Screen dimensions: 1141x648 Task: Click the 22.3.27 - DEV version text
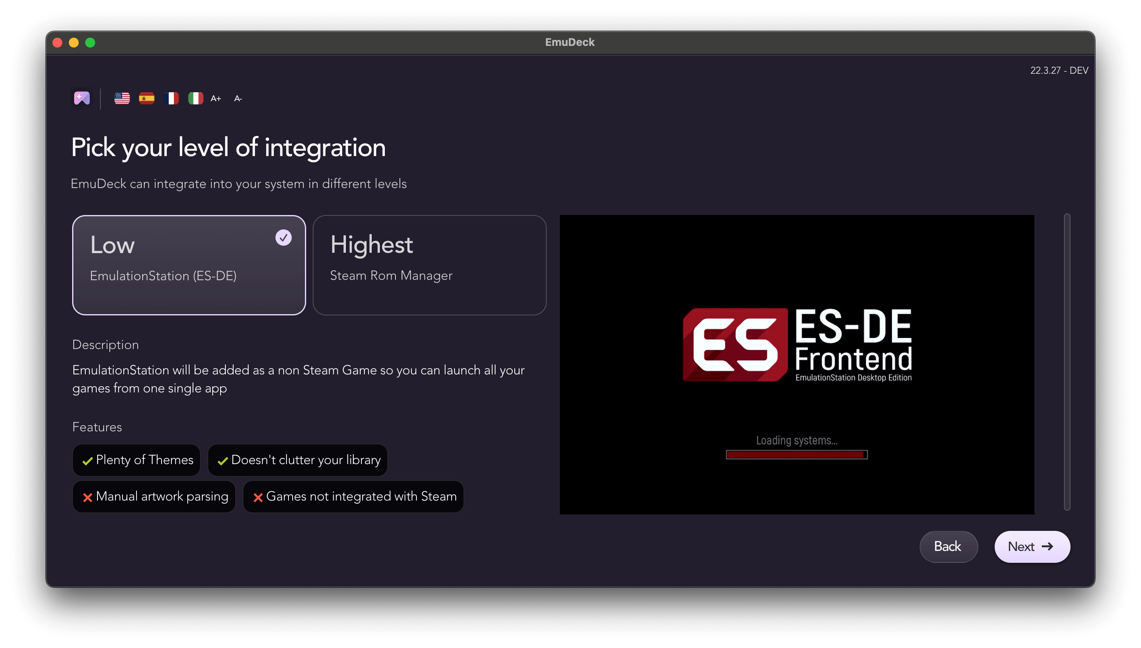(1059, 70)
